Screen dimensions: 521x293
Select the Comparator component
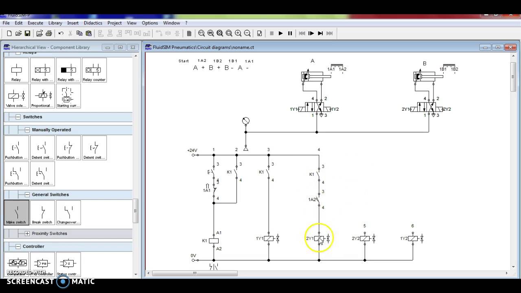16,265
